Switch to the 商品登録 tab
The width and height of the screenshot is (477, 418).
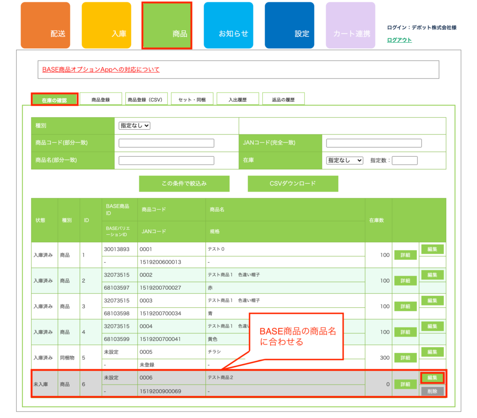101,100
